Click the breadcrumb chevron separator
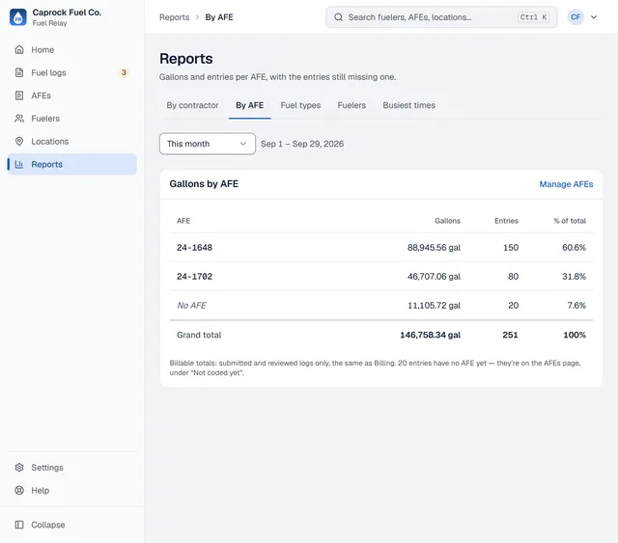The height and width of the screenshot is (543, 618). click(197, 17)
